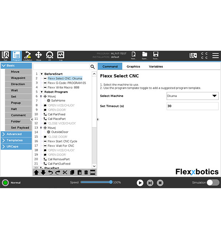Insert a Set command
This screenshot has height=239, width=221.
18,97
